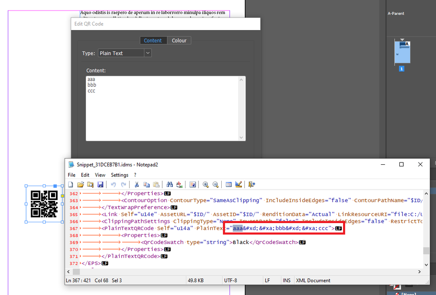Image resolution: width=436 pixels, height=295 pixels.
Task: Click line number 362 in gutter
Action: pos(74,193)
